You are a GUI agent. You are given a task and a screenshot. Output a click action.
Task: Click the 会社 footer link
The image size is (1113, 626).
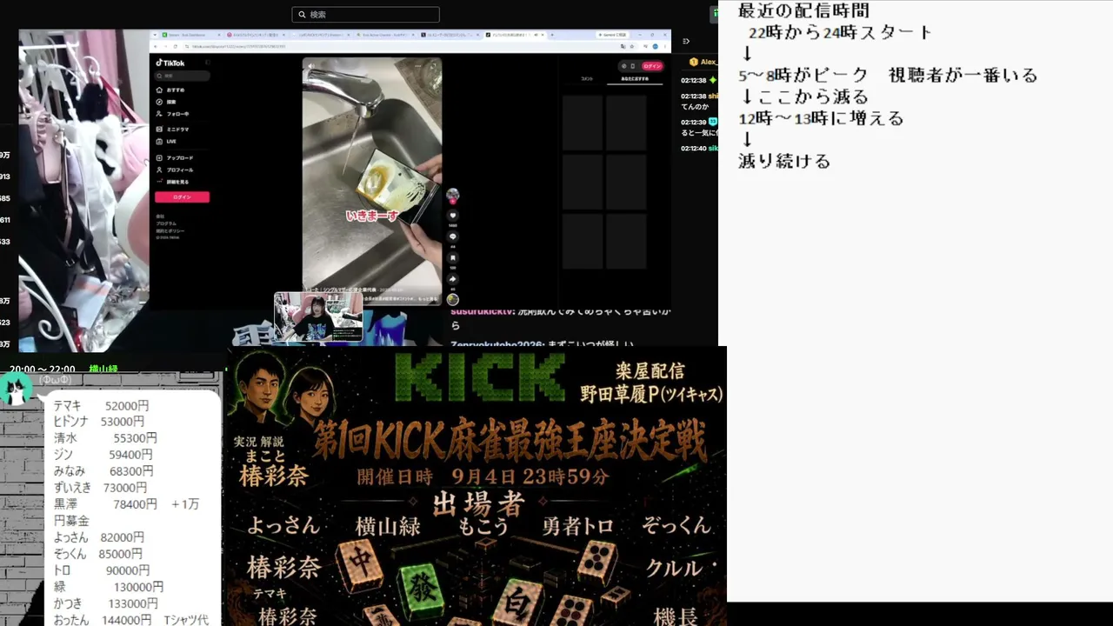click(160, 216)
